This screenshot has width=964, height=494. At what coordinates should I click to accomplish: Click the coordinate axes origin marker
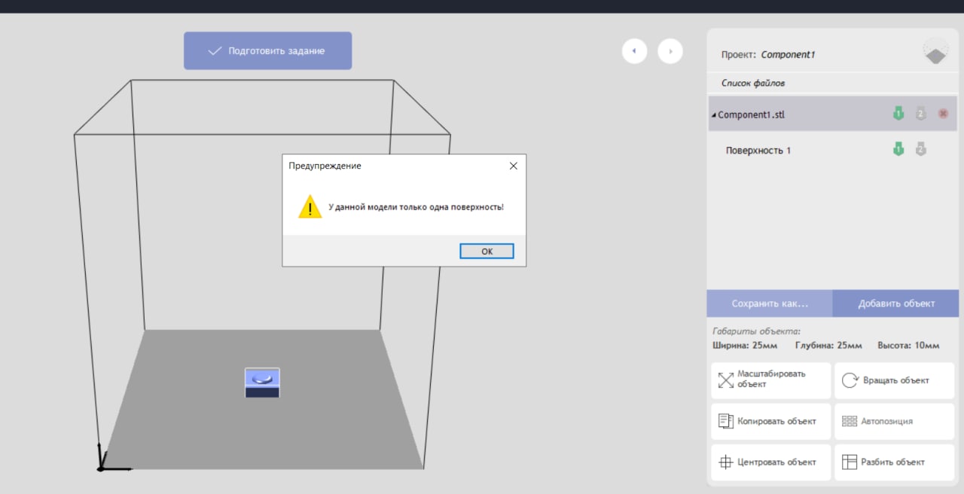(x=101, y=468)
